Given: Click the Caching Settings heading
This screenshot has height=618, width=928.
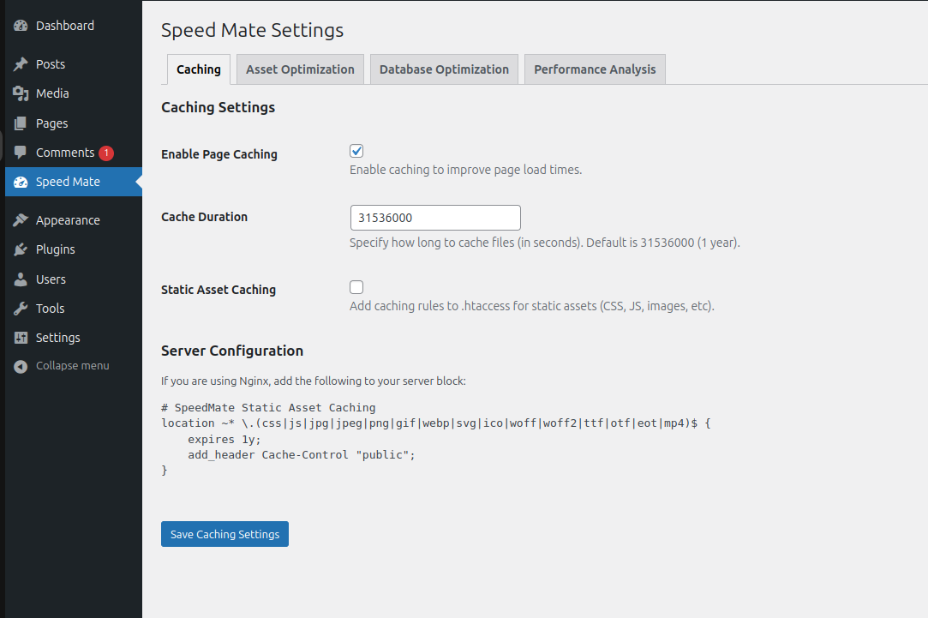Looking at the screenshot, I should click(218, 107).
